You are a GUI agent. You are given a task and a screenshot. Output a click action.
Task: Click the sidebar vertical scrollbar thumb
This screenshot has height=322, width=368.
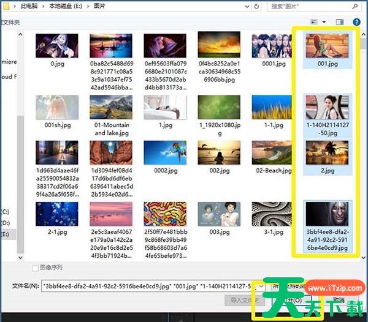point(20,184)
